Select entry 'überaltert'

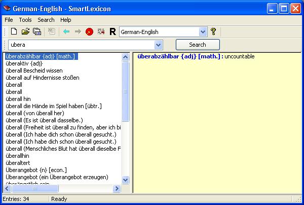click(18, 163)
